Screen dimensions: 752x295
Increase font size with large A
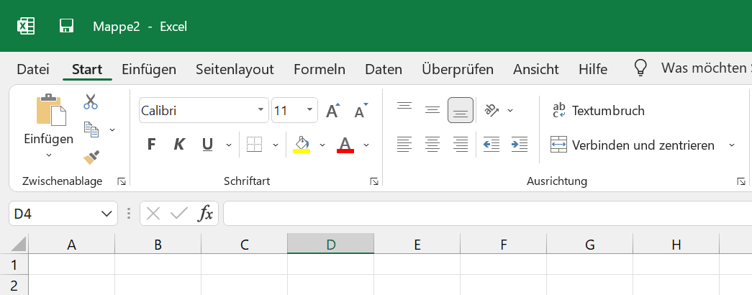coord(333,111)
